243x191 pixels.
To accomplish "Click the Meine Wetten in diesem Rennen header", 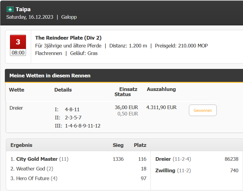I will click(50, 76).
